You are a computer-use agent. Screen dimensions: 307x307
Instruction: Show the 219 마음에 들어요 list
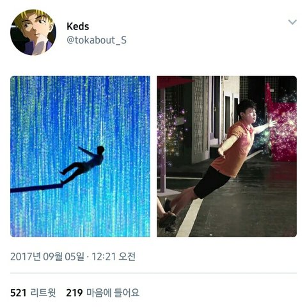(x=103, y=293)
